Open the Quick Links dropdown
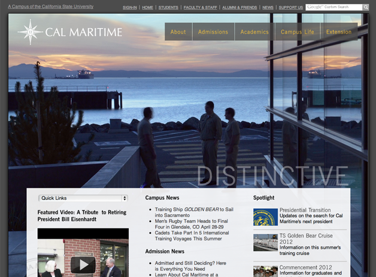376x277 pixels. click(83, 198)
